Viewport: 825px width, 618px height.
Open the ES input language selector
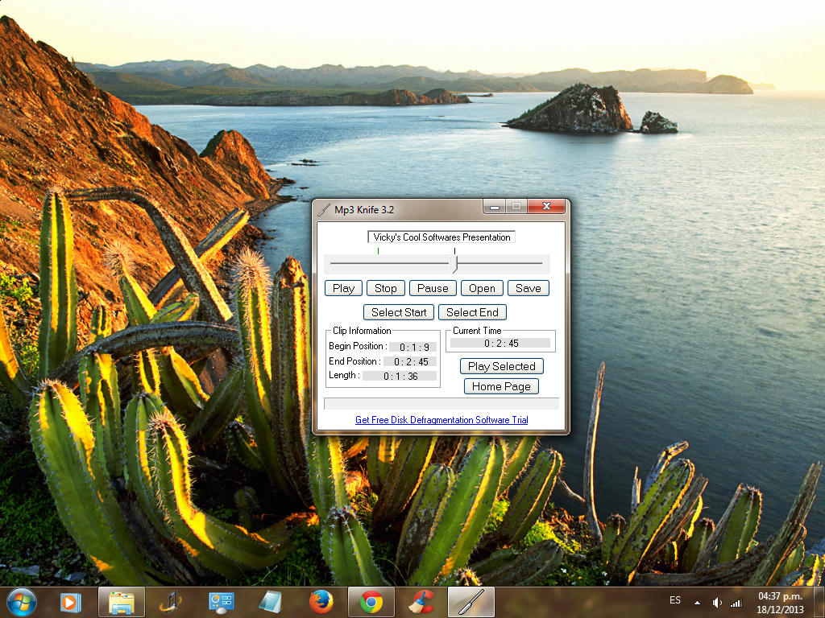675,600
